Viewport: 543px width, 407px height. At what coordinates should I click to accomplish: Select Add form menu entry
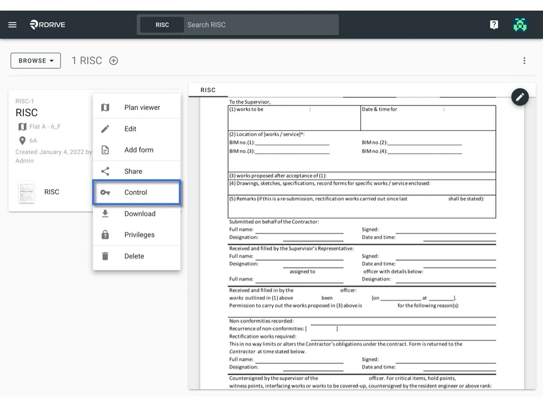[x=136, y=150]
